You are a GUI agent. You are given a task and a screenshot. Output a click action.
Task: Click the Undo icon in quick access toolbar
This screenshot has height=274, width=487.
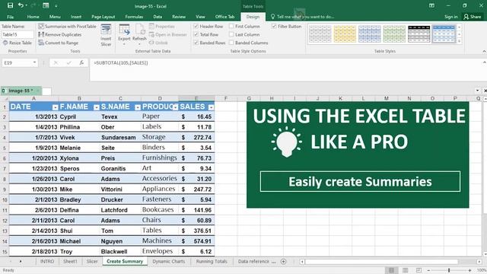[x=21, y=5]
